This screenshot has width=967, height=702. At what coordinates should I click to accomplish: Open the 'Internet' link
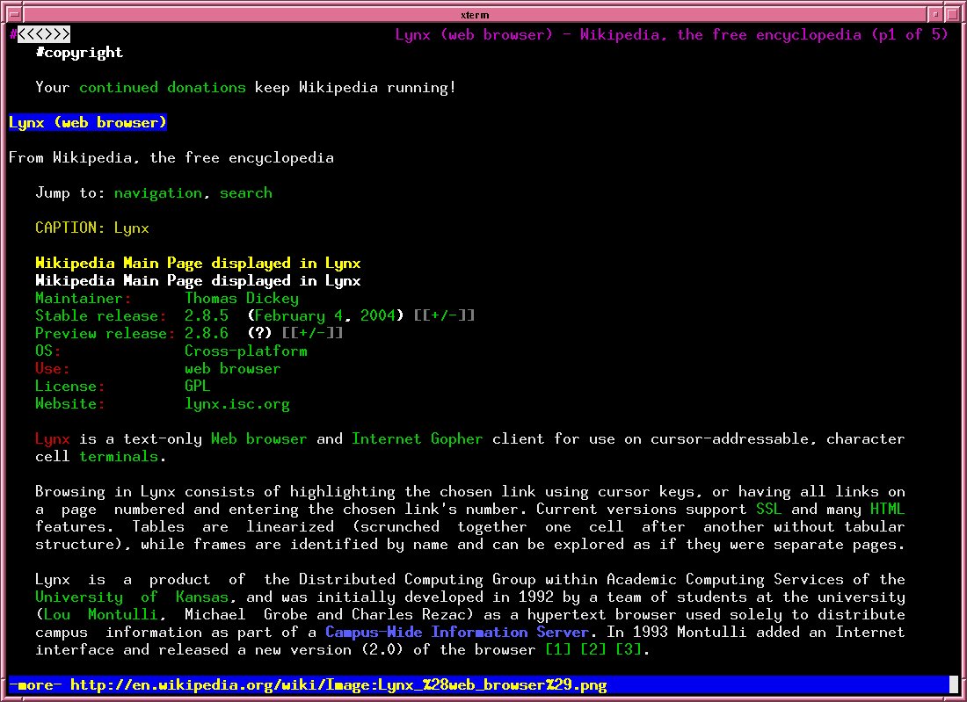387,438
